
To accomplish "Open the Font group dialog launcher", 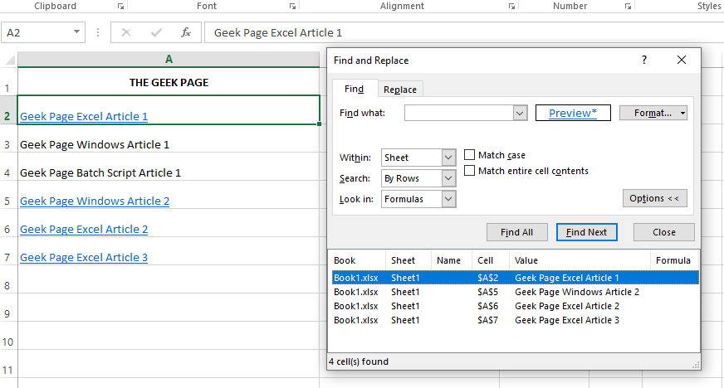I will 292,7.
